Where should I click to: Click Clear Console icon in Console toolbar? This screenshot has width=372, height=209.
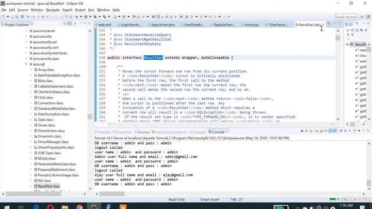coord(317,131)
